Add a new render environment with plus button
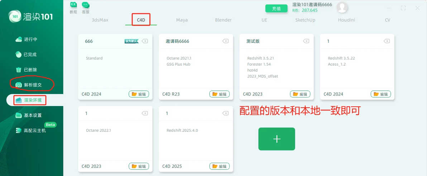427x176 pixels. (x=277, y=139)
